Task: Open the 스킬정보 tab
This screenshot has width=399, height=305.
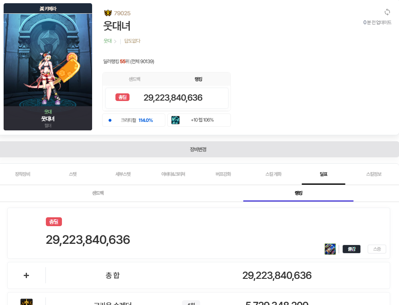Action: 373,174
